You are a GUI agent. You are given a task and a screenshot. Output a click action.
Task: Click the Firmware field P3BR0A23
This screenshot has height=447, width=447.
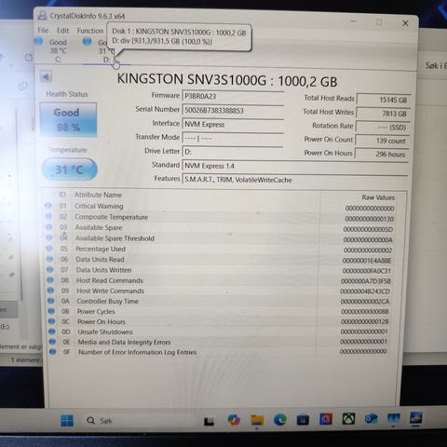(233, 96)
